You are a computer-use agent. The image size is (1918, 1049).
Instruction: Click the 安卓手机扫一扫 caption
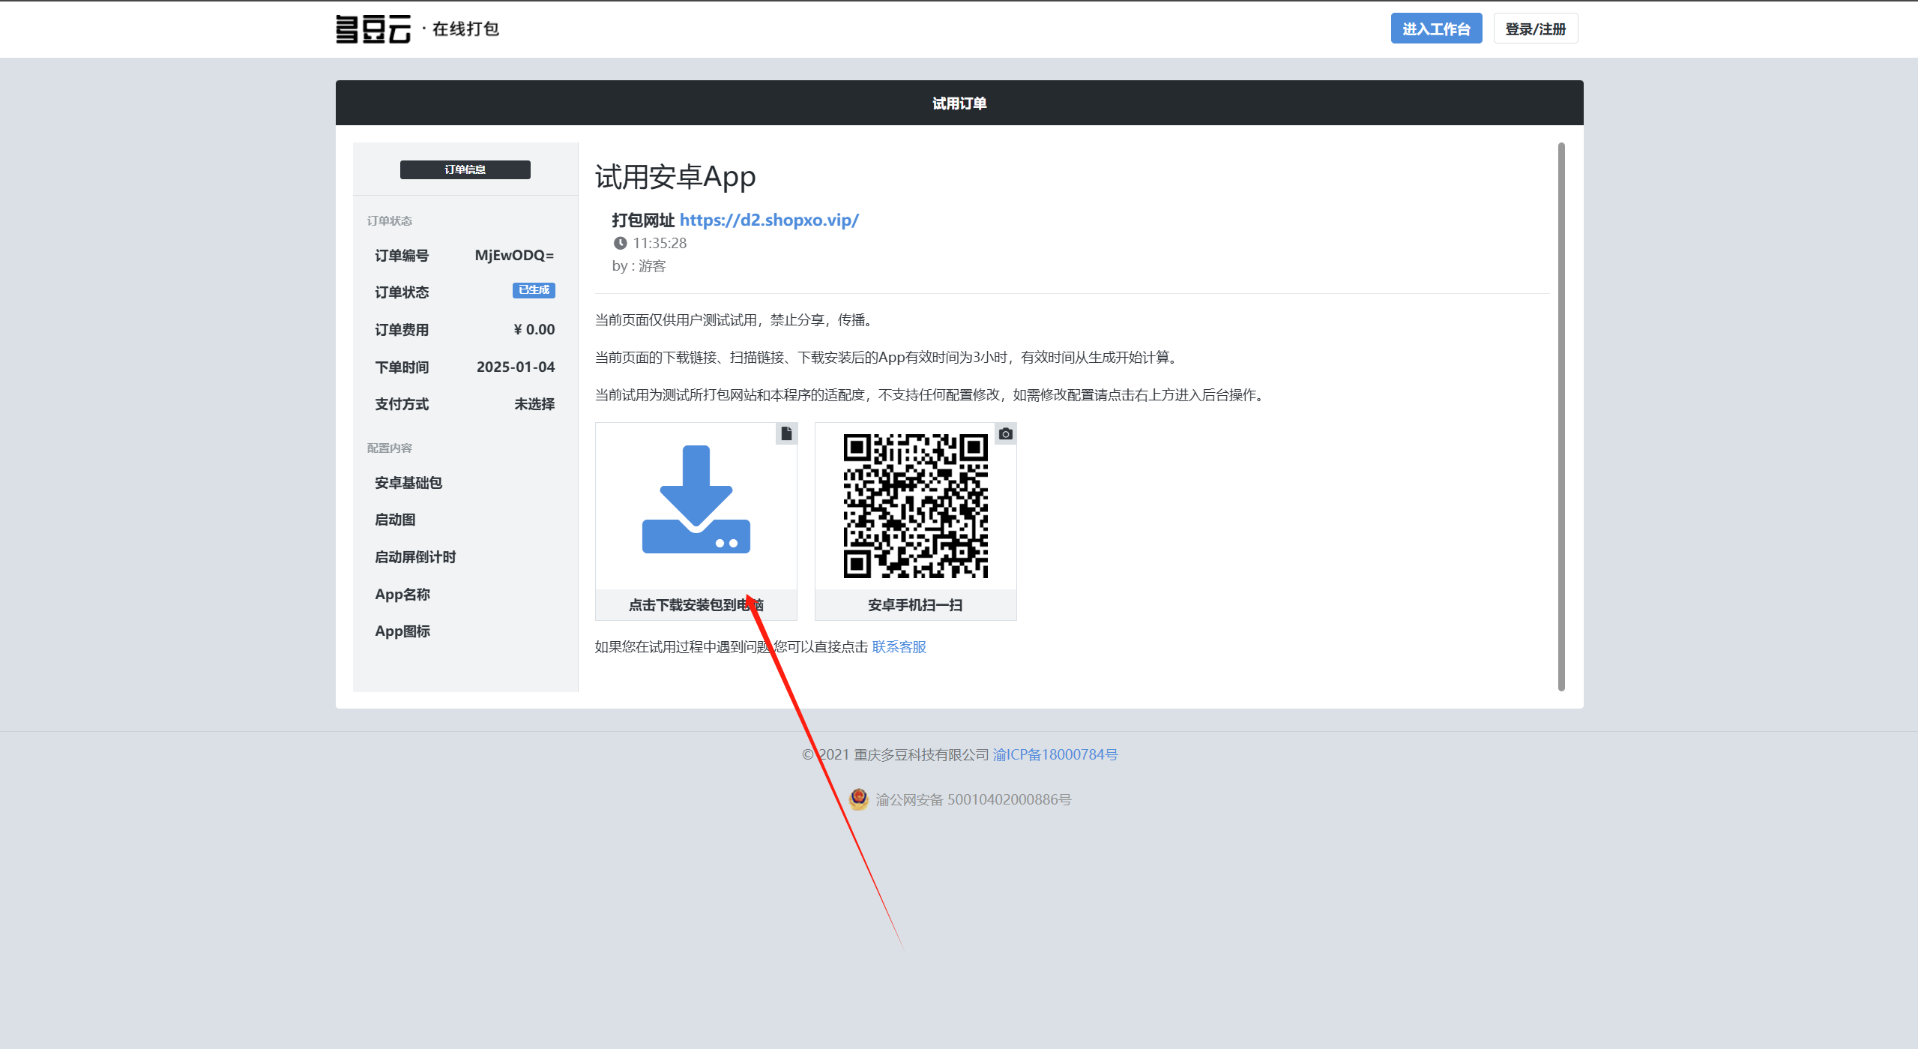click(915, 604)
